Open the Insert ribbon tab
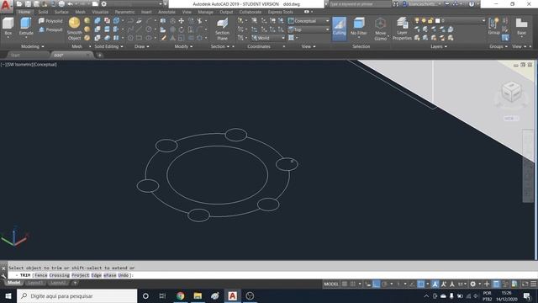 pyautogui.click(x=146, y=12)
